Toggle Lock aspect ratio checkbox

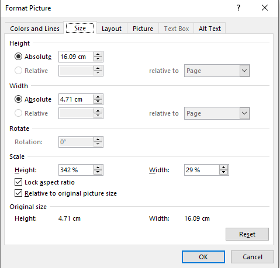pos(18,182)
